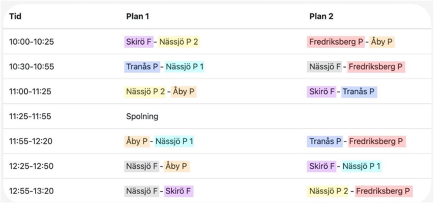The image size is (434, 203).
Task: Click the Fredriksberg P tag in 10:00-10:25 row
Action: [x=336, y=42]
